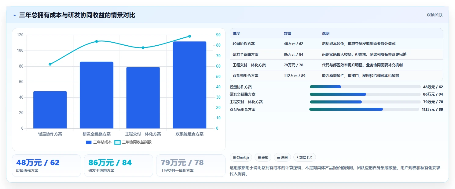455x189 pixels.
Task: Click the 研发全链路方案 cell in the table
Action: (x=245, y=54)
